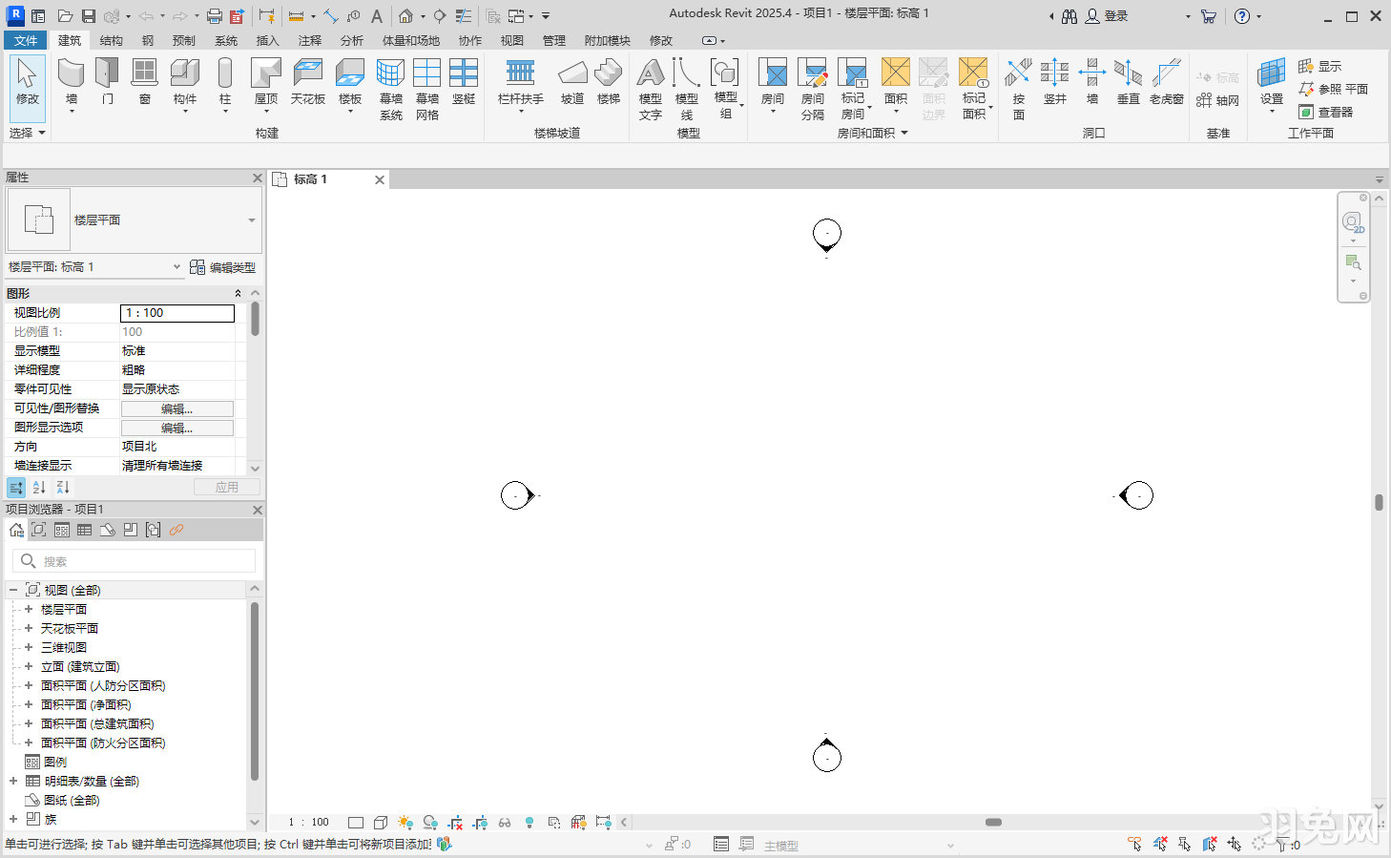Open the 视图比例 1:100 dropdown
The image size is (1391, 858).
tap(176, 313)
